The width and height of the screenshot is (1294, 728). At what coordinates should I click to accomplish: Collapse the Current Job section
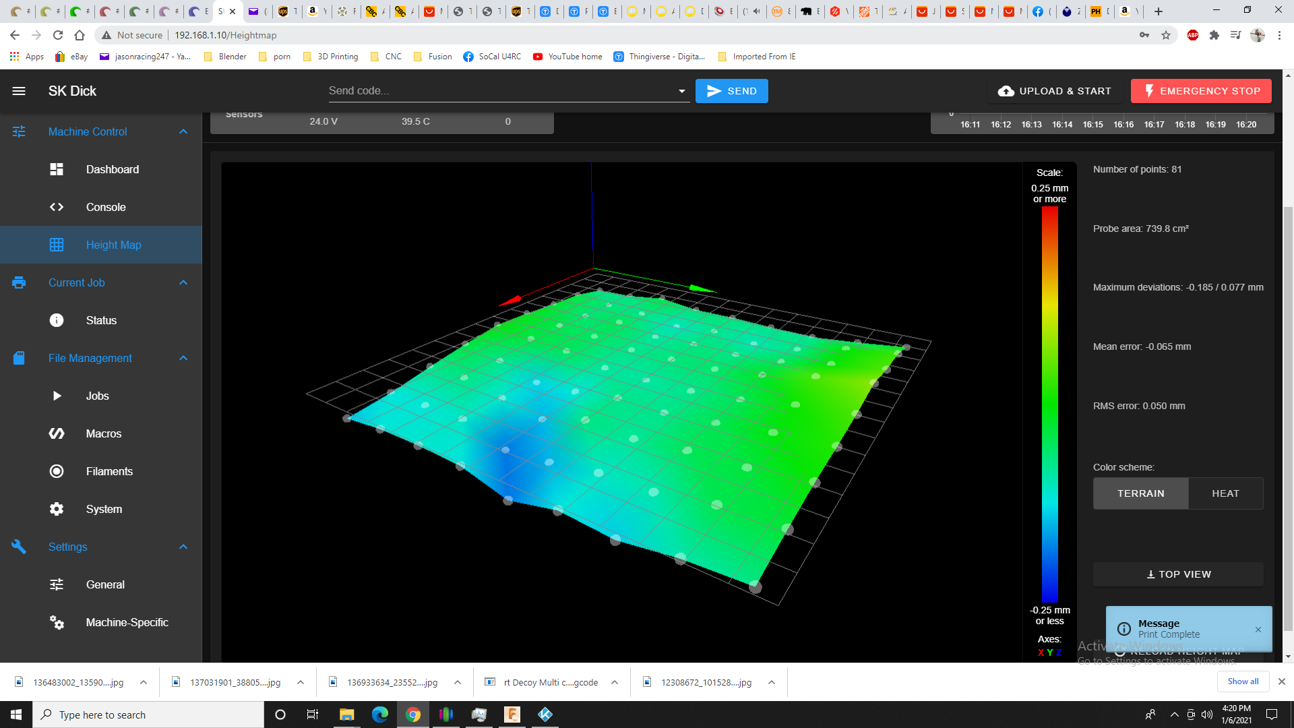click(x=183, y=282)
